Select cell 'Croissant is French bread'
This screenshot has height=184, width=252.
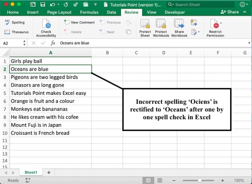[x=51, y=133]
